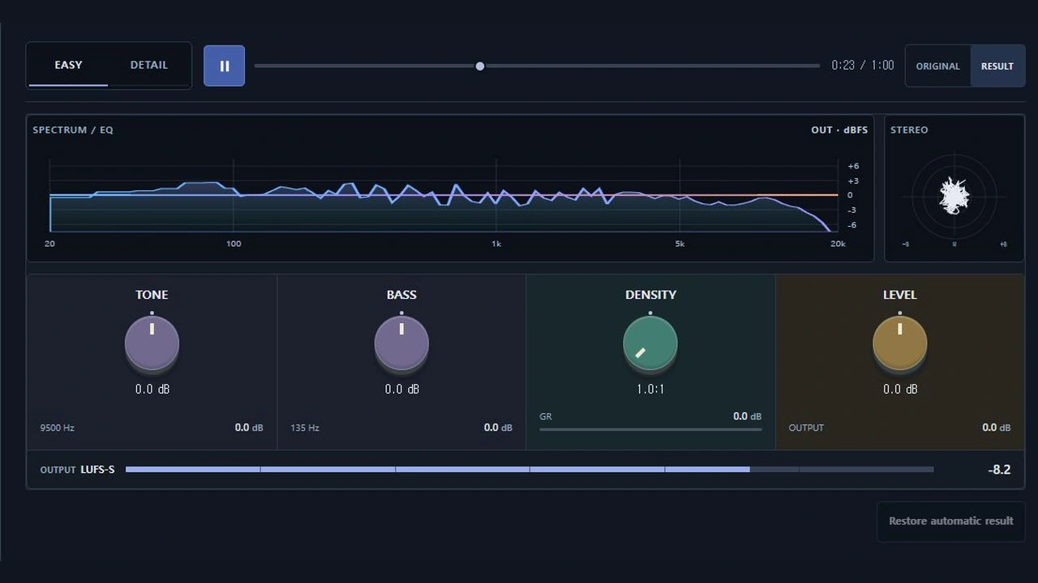Select RESULT audio comparison
The image size is (1038, 583).
point(997,66)
